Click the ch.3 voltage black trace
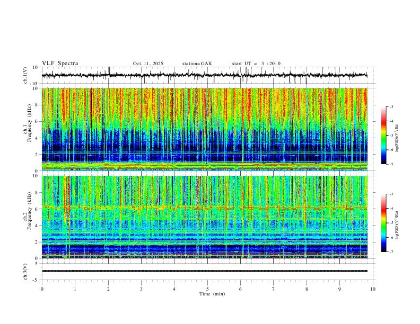The width and height of the screenshot is (420, 324). [x=204, y=271]
